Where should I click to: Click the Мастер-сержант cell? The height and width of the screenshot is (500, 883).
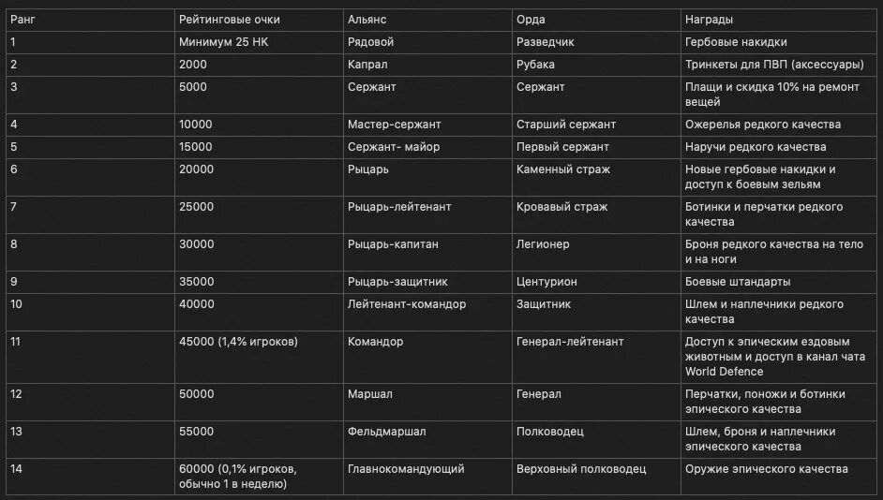point(427,125)
